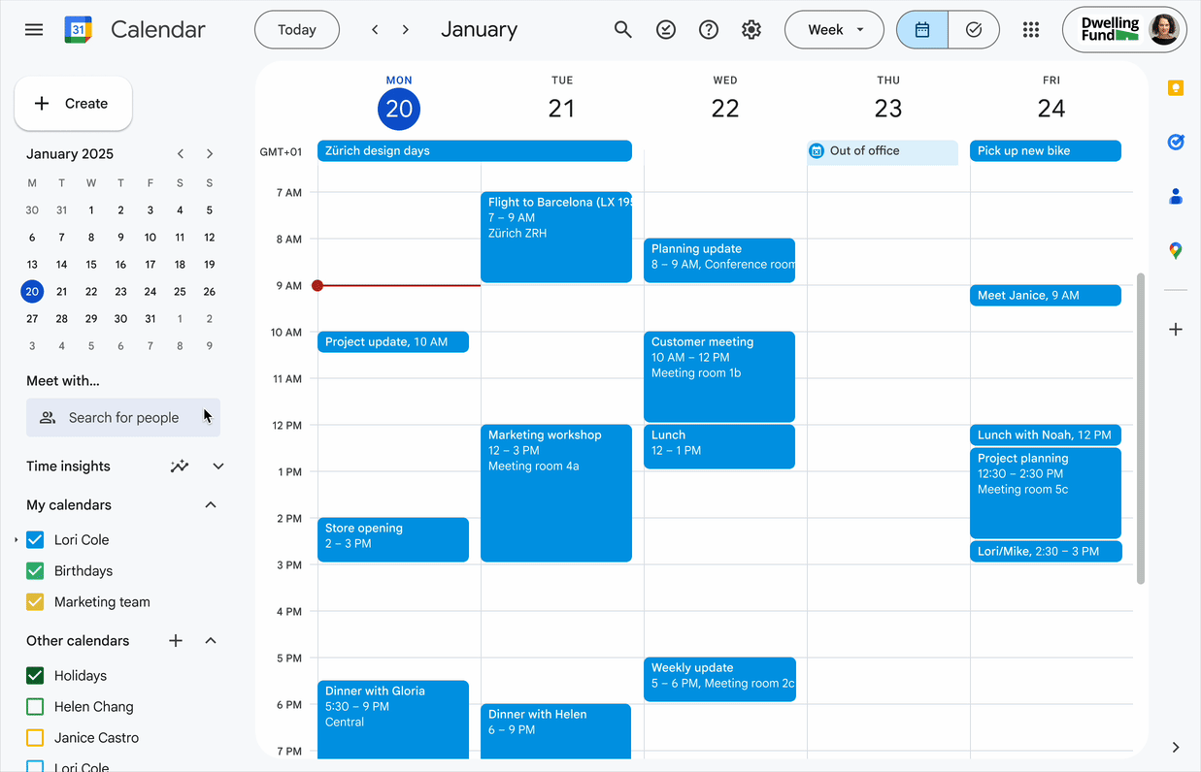The width and height of the screenshot is (1201, 772).
Task: Jump back to Today
Action: pos(296,29)
